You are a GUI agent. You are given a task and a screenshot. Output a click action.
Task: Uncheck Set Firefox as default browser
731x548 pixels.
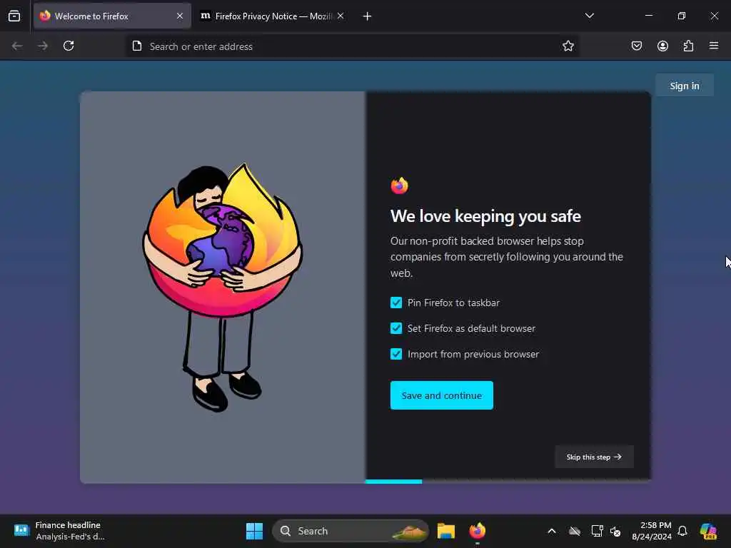click(396, 328)
